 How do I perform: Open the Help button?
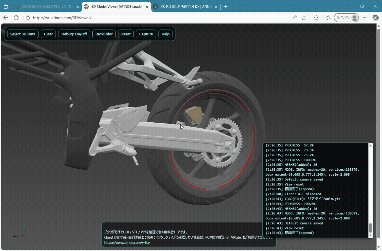coord(165,34)
